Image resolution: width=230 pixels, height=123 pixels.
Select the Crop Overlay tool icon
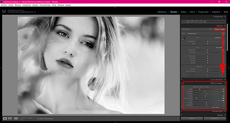pyautogui.click(x=184, y=22)
